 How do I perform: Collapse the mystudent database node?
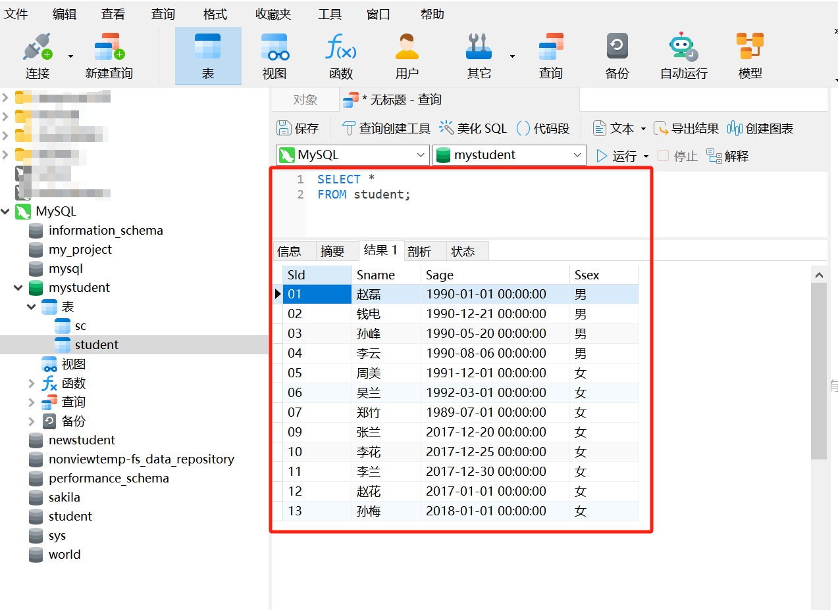point(18,287)
